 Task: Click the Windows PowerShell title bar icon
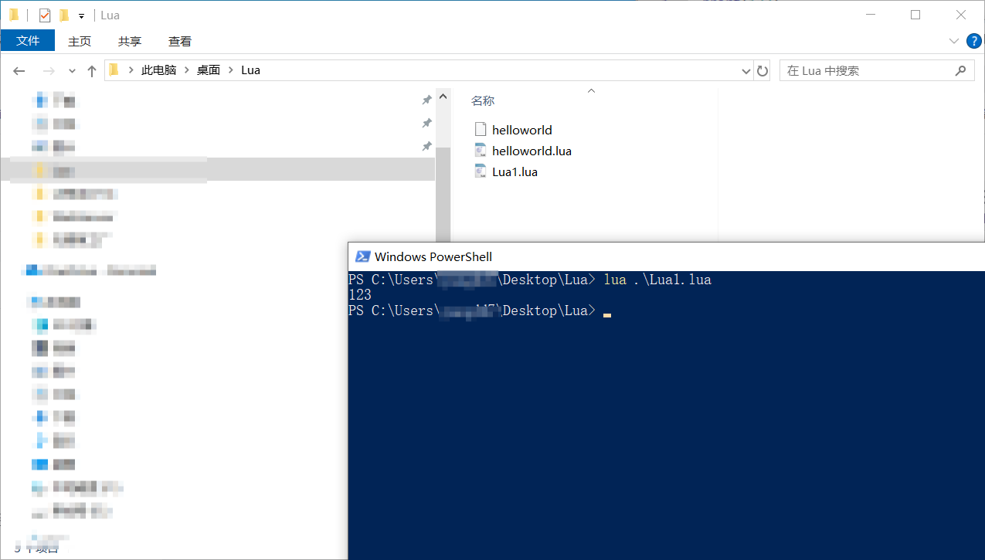coord(362,257)
